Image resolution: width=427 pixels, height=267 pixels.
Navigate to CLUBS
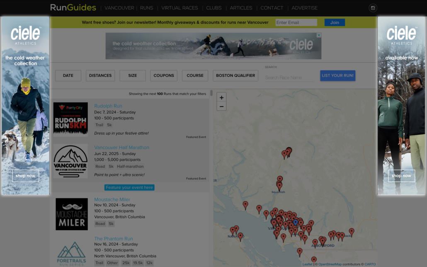(x=214, y=8)
